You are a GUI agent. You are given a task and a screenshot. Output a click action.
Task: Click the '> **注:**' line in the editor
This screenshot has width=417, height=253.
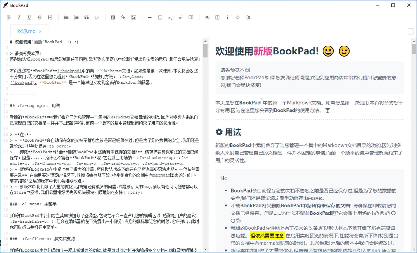click(21, 135)
